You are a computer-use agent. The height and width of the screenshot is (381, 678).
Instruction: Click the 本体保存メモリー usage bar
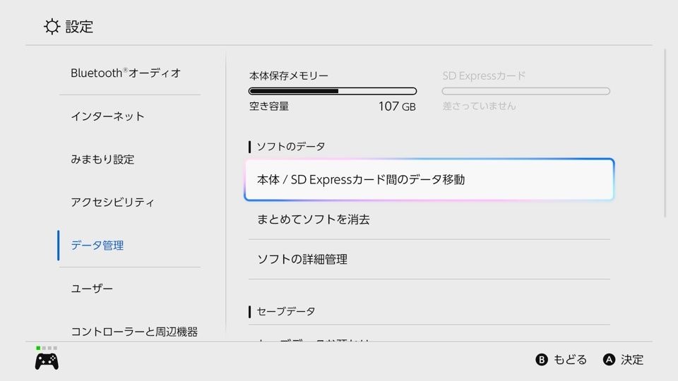(x=333, y=91)
